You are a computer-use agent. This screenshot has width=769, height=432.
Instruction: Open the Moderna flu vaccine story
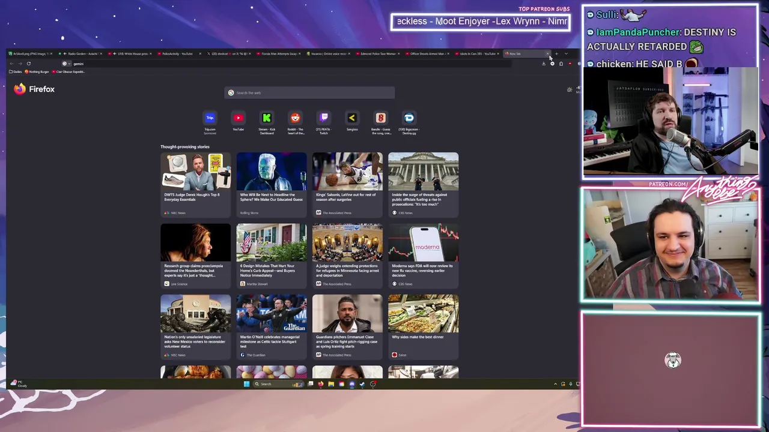tap(423, 256)
